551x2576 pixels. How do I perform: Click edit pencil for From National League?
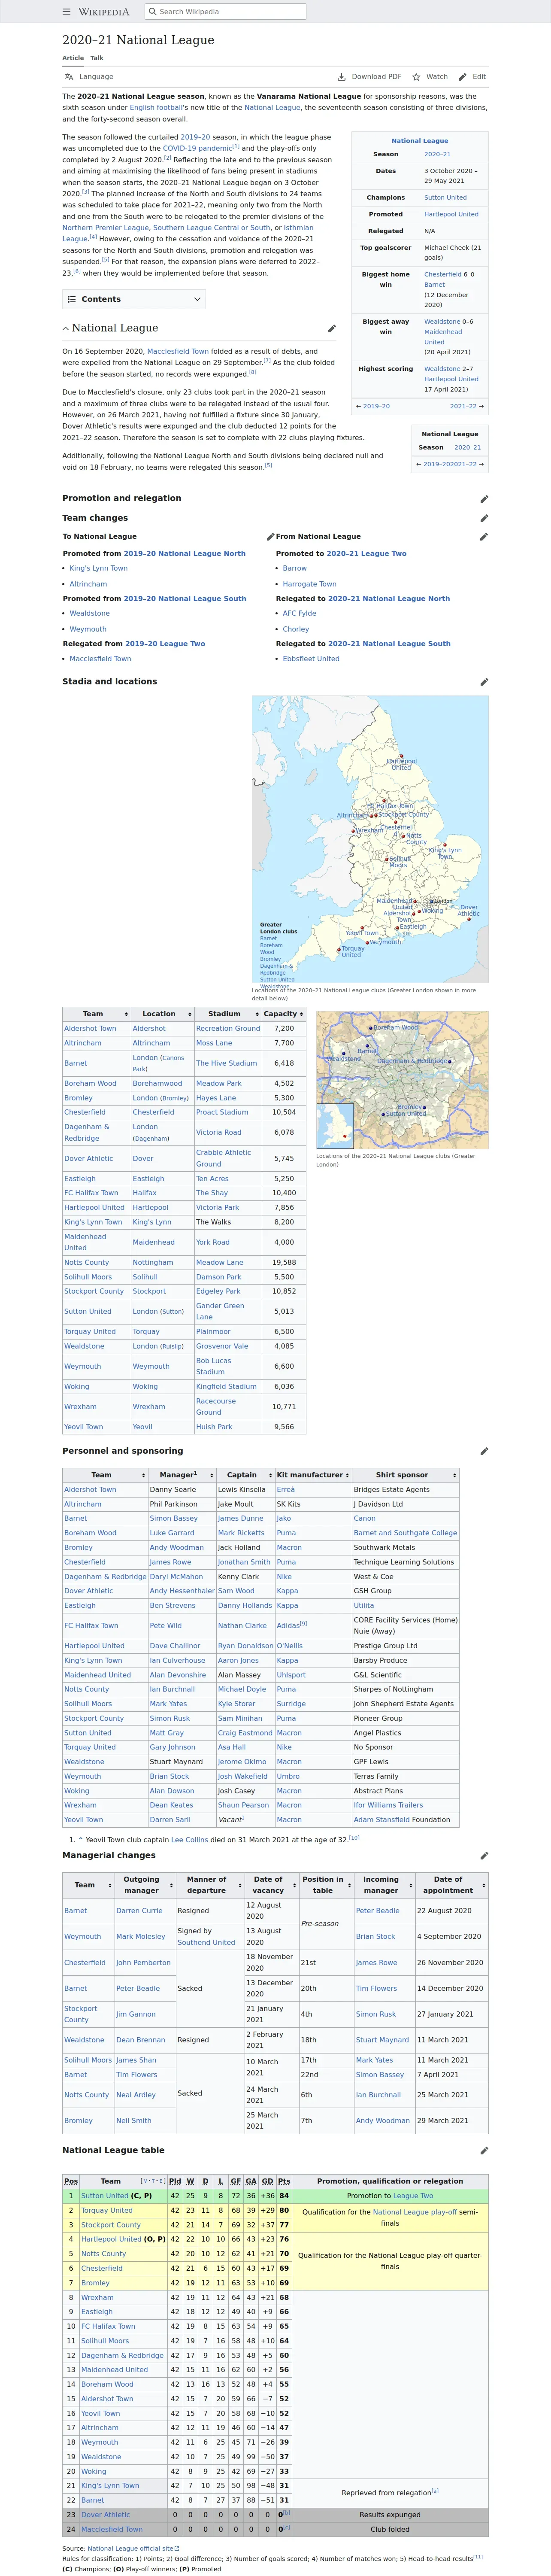(484, 537)
